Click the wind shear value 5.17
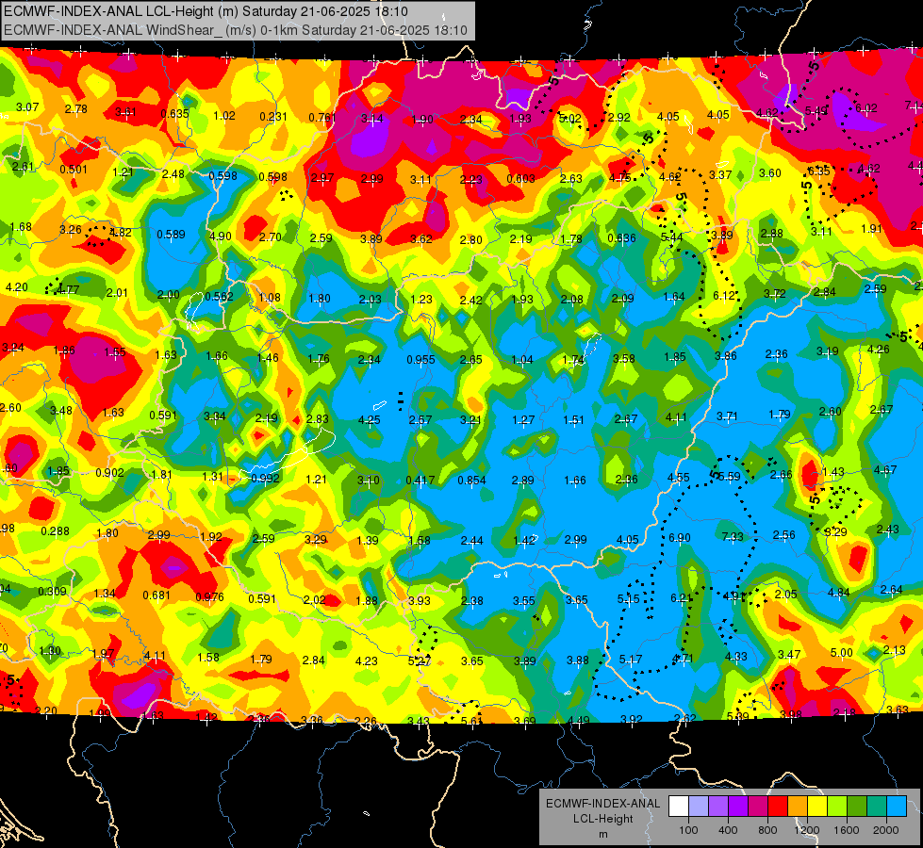The height and width of the screenshot is (848, 923). point(631,660)
